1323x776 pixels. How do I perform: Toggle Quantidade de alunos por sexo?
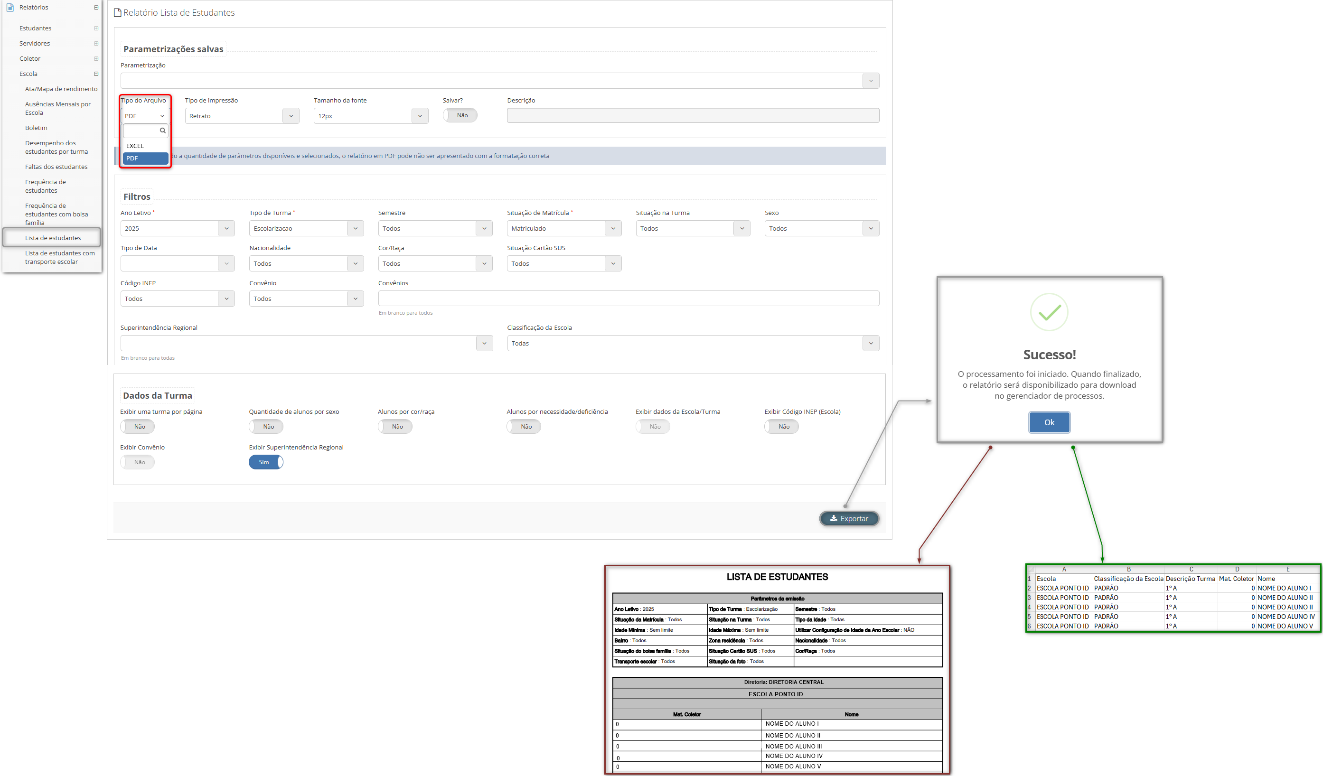pyautogui.click(x=266, y=426)
